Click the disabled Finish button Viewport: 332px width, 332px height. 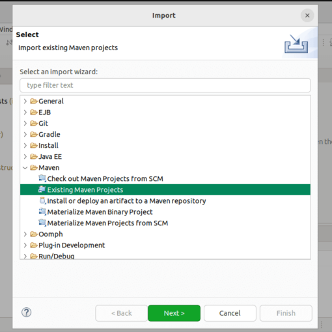(x=286, y=313)
